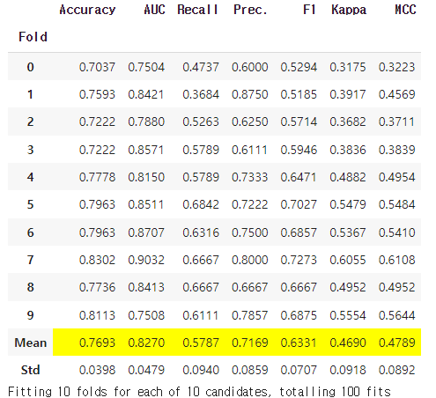Viewport: 436px width, 398px height.
Task: Select fold 0 row index
Action: [30, 67]
